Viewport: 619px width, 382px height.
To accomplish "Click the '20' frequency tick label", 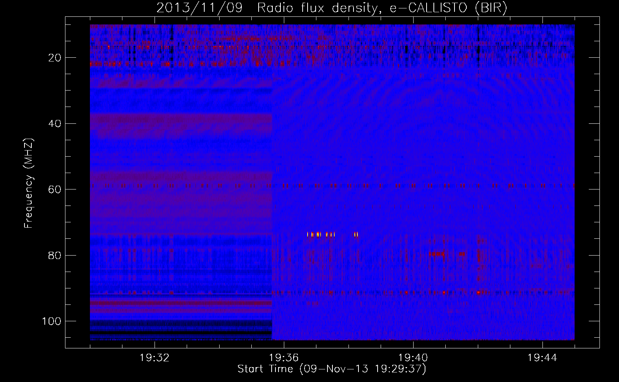I will coord(55,58).
